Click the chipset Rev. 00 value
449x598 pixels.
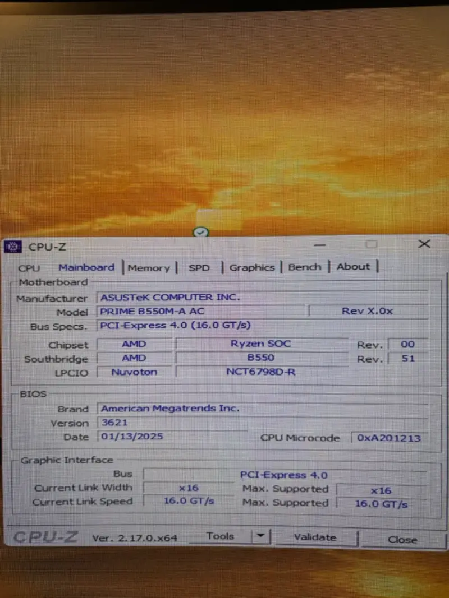click(x=407, y=344)
